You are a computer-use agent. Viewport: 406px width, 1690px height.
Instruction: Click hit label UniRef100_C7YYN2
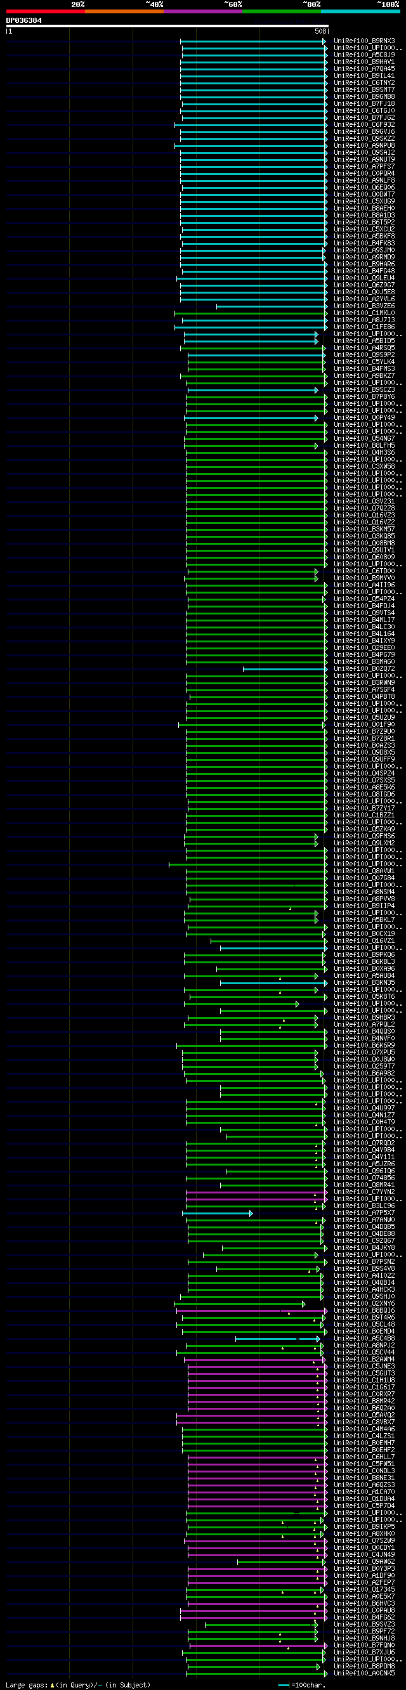(364, 1192)
